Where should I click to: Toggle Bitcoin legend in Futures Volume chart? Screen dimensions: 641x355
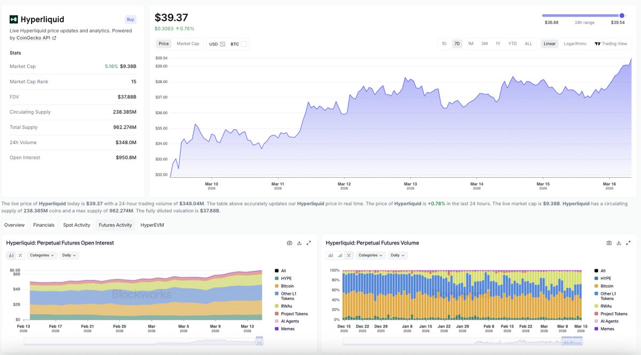[604, 286]
